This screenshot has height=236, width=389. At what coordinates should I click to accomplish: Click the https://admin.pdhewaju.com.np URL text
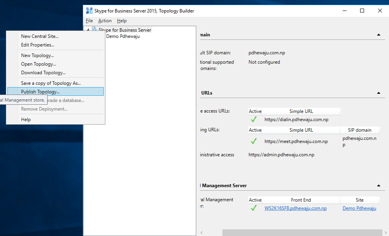281,155
